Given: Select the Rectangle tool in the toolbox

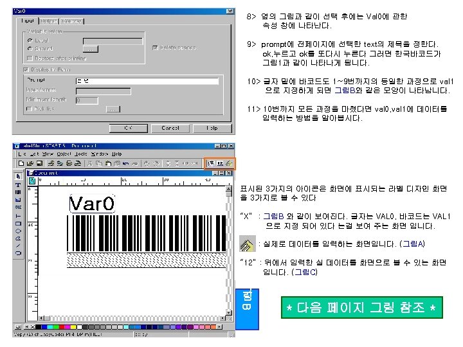Looking at the screenshot, I should point(18,224).
